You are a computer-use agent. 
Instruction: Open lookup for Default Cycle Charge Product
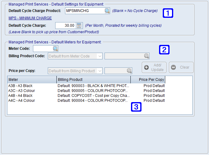[x=107, y=11]
